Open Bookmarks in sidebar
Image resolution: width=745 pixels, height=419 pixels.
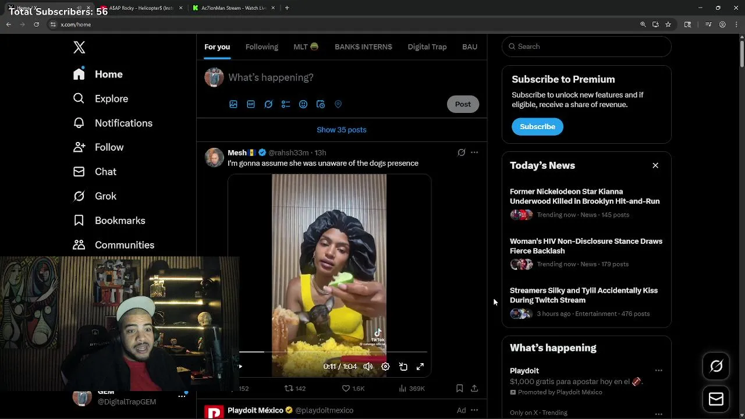pyautogui.click(x=109, y=221)
